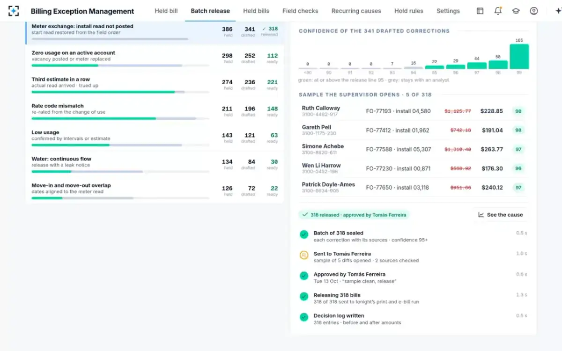Open Wen Li Harrow sample correction
Screen dimensions: 562x351
click(414, 168)
